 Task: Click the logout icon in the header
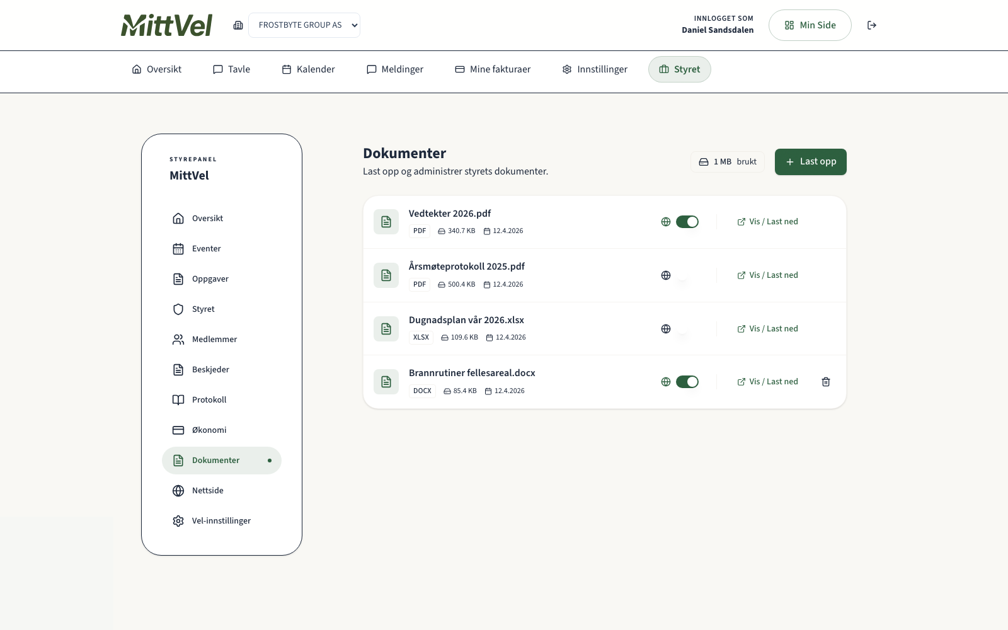[872, 25]
